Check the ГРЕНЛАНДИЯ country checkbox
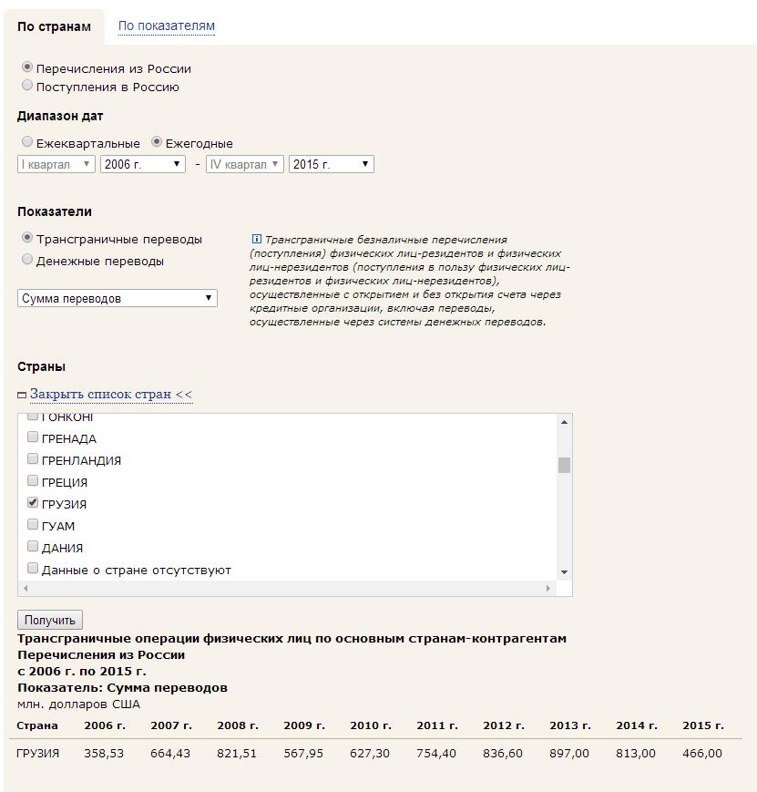Screen dimensions: 757x792 pos(33,458)
